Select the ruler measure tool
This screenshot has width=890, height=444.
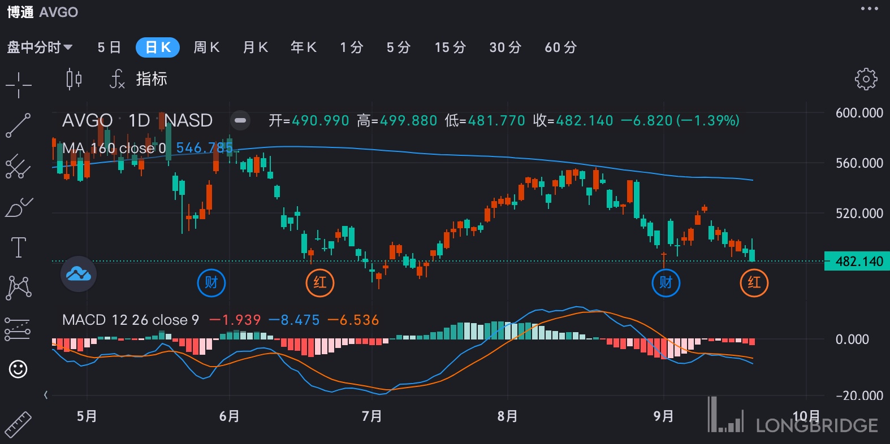pyautogui.click(x=18, y=424)
